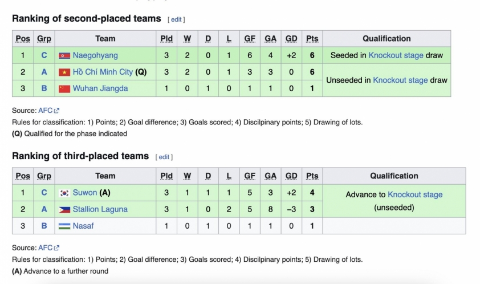This screenshot has width=480, height=284.
Task: Click the China flag beside Wuhan Jiangda
Action: pyautogui.click(x=64, y=88)
